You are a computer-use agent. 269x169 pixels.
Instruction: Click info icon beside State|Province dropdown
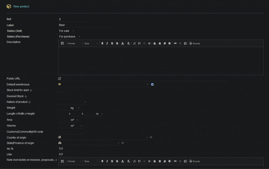tap(123, 143)
